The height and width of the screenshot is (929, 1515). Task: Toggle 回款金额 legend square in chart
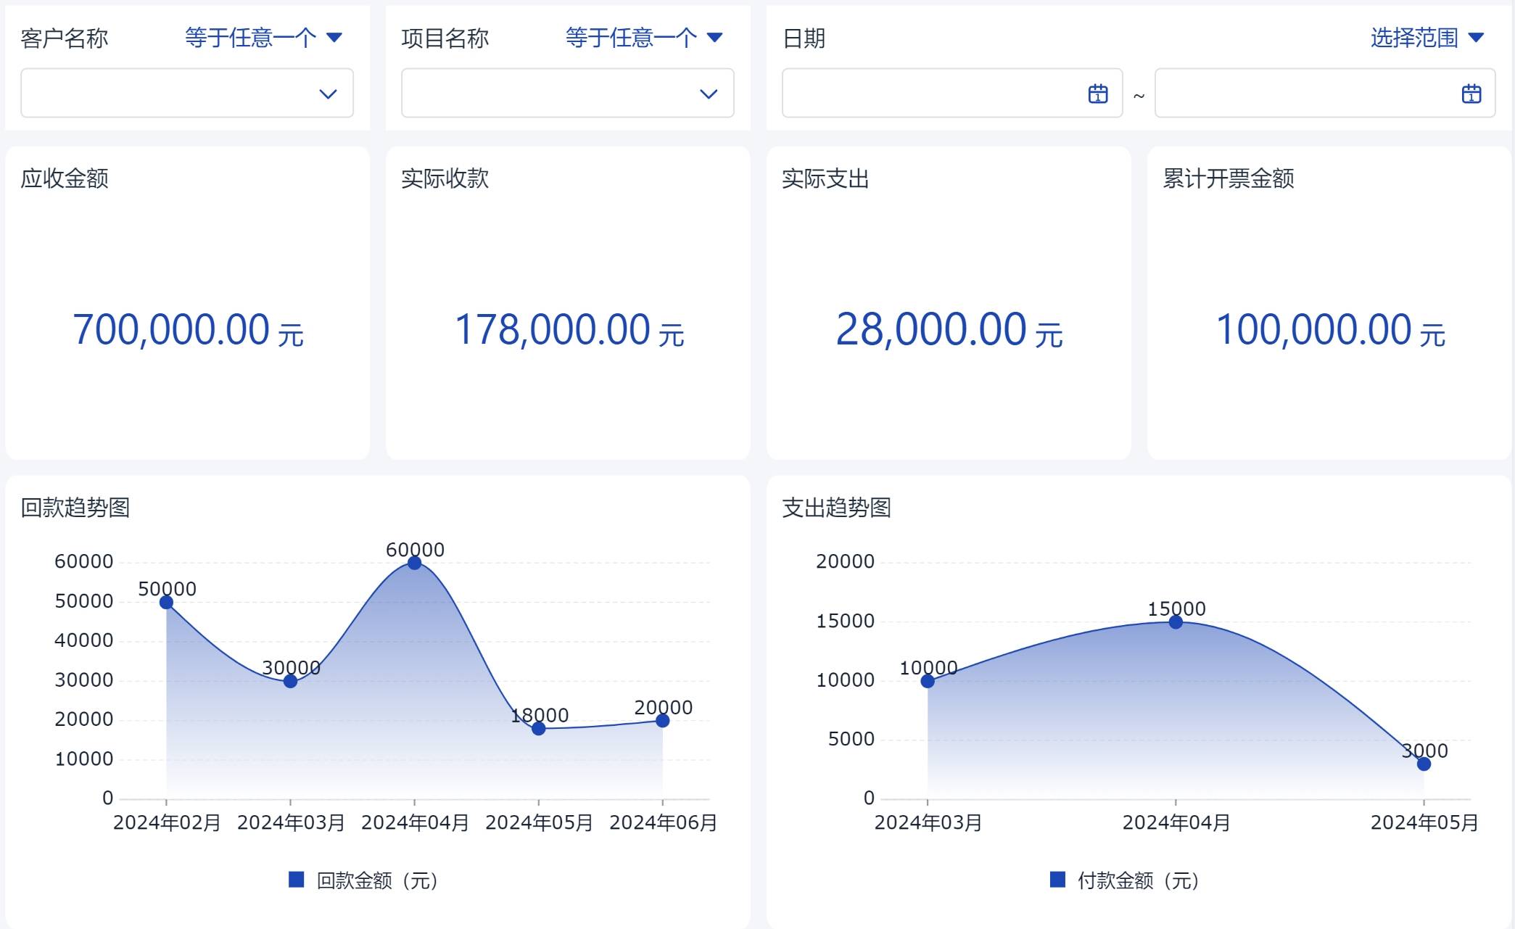point(296,880)
